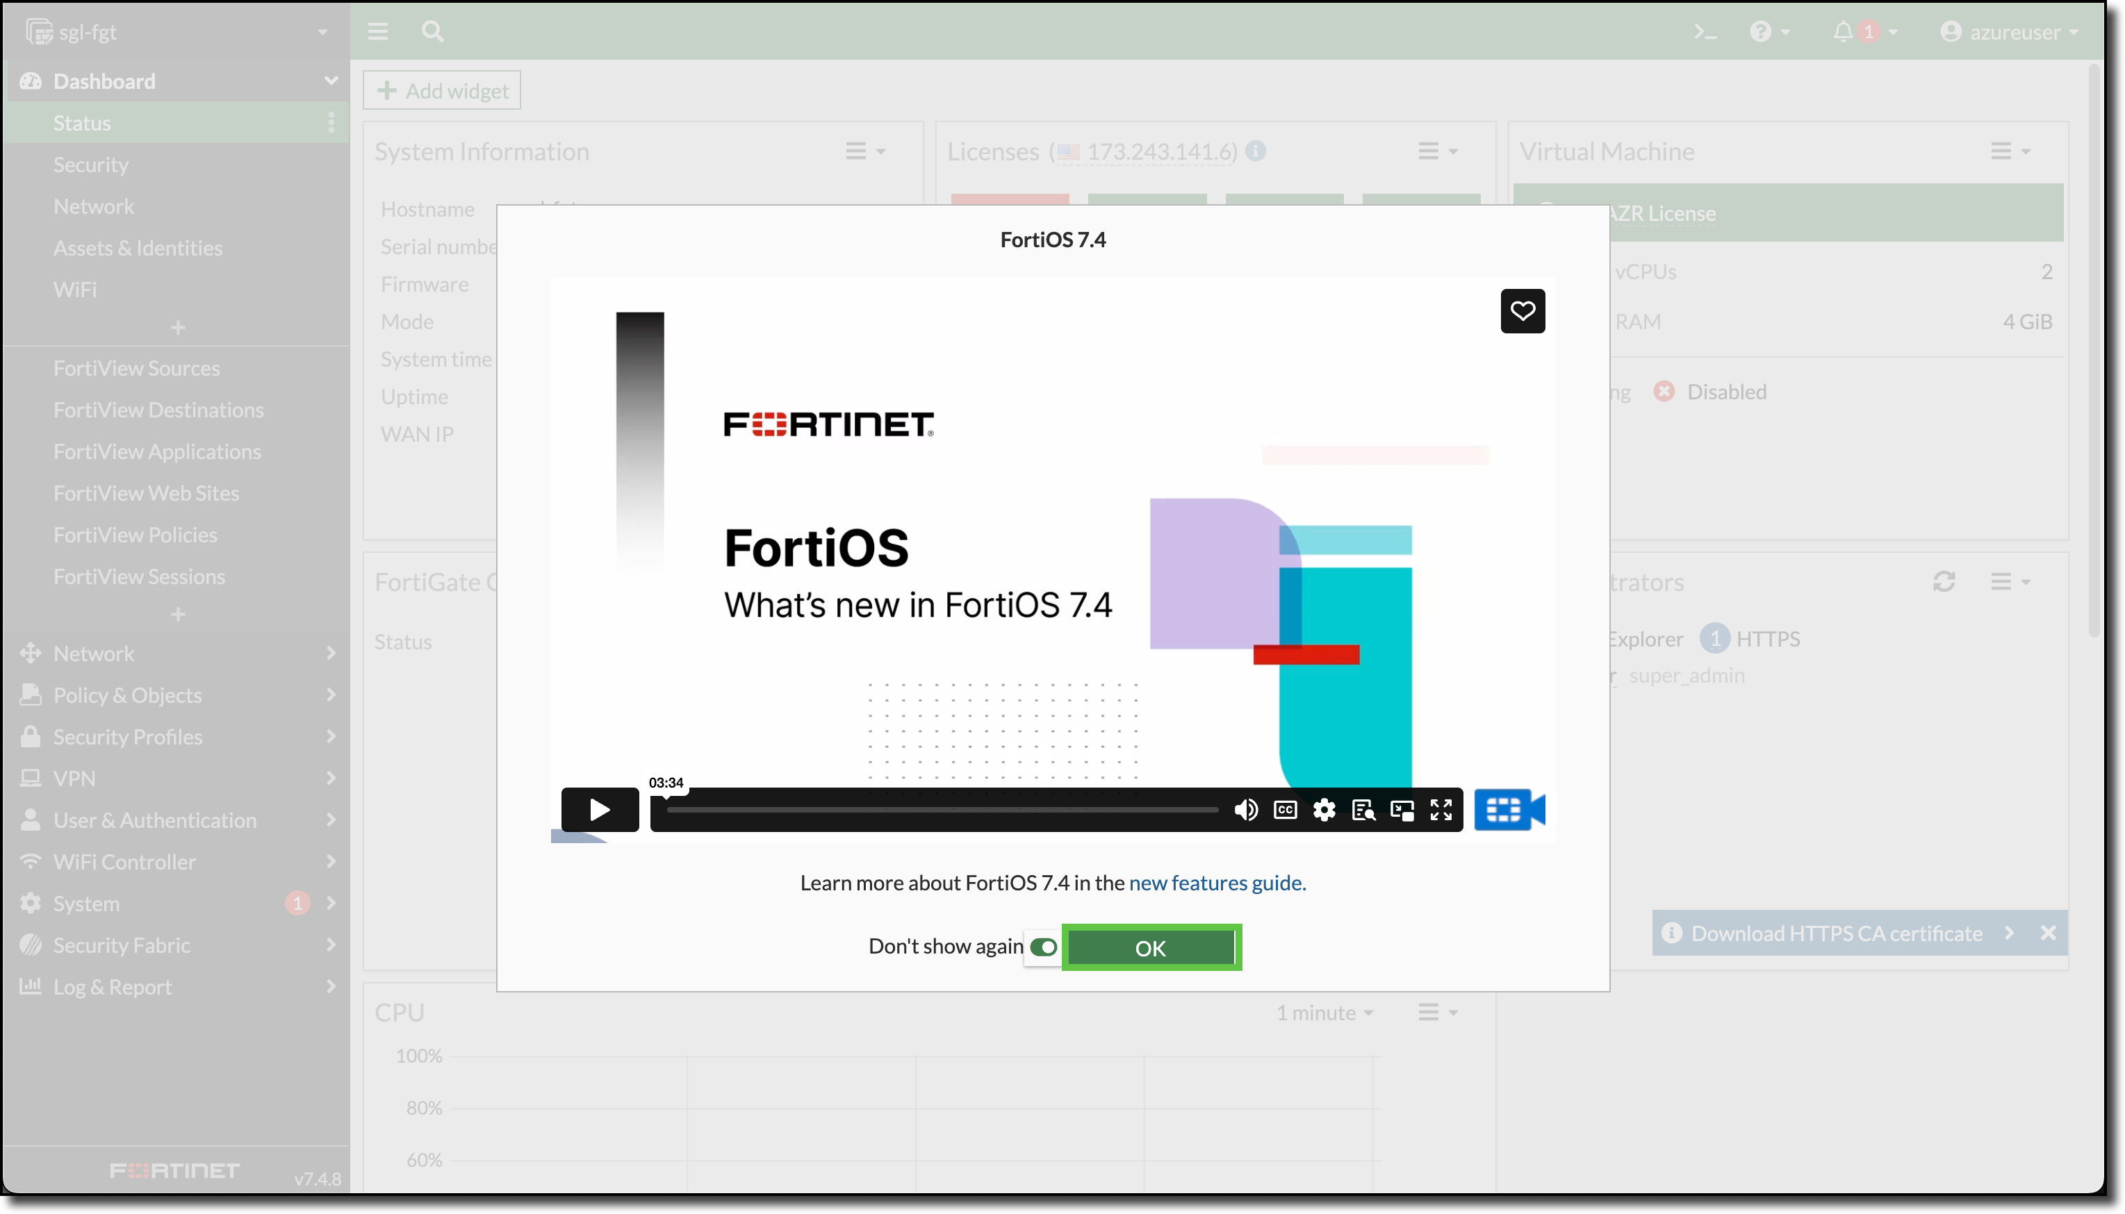This screenshot has height=1214, width=2125.
Task: Open Security Fabric menu
Action: 122,945
